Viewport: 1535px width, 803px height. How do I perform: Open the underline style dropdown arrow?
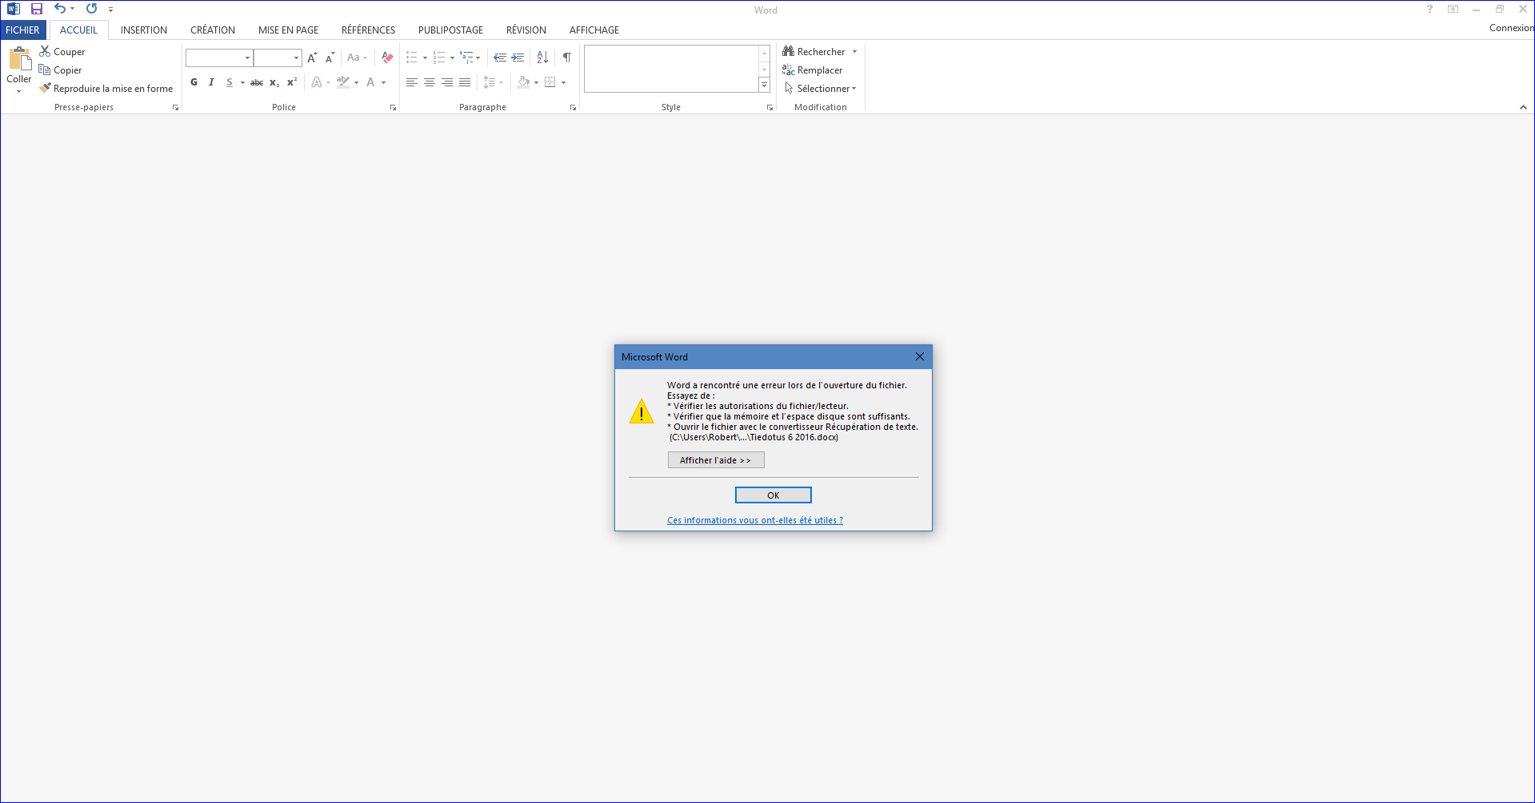(x=242, y=82)
